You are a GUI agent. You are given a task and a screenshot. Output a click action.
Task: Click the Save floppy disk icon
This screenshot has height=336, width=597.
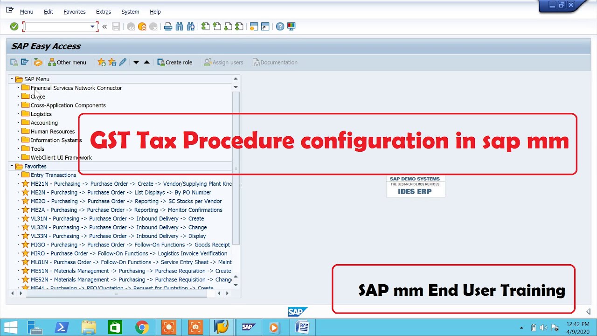point(116,27)
